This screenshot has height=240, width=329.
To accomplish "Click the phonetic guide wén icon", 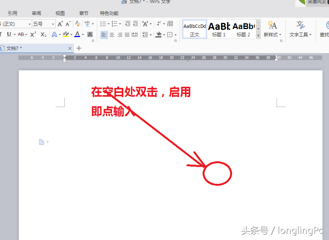I will click(x=87, y=24).
